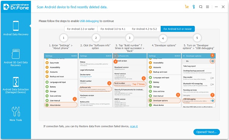Screen dimensions: 229x140
Task: Click text 'If connection fails, you can try Restore data'
Action: click(86, 126)
